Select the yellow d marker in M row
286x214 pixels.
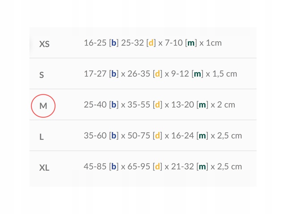point(158,105)
